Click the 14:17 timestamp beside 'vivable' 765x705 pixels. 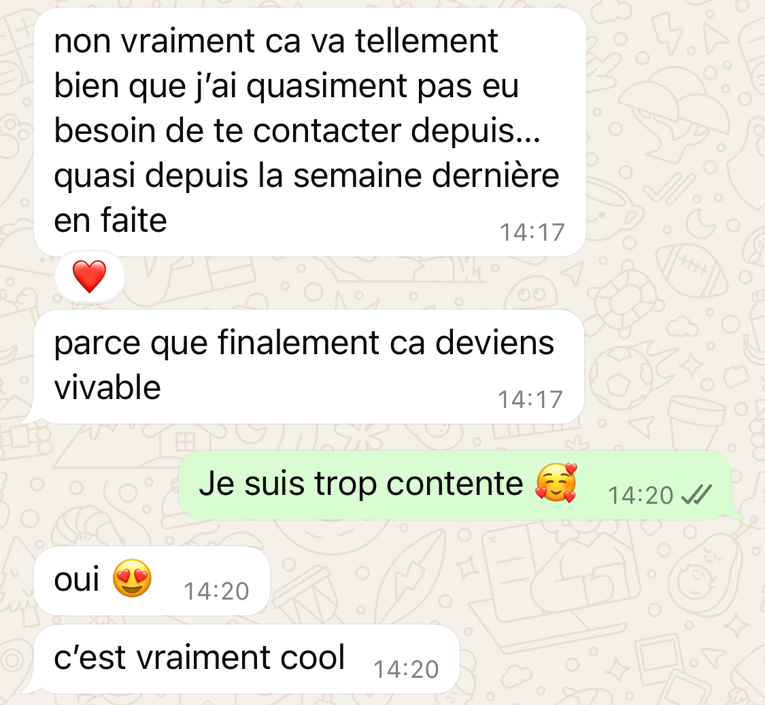[x=530, y=400]
